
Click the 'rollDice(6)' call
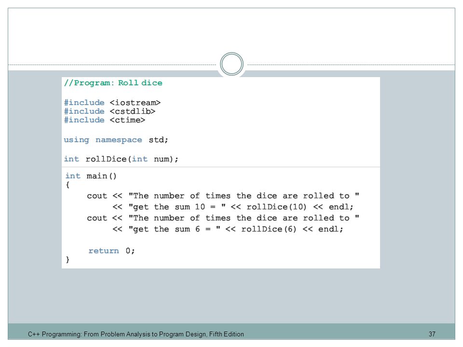point(269,229)
